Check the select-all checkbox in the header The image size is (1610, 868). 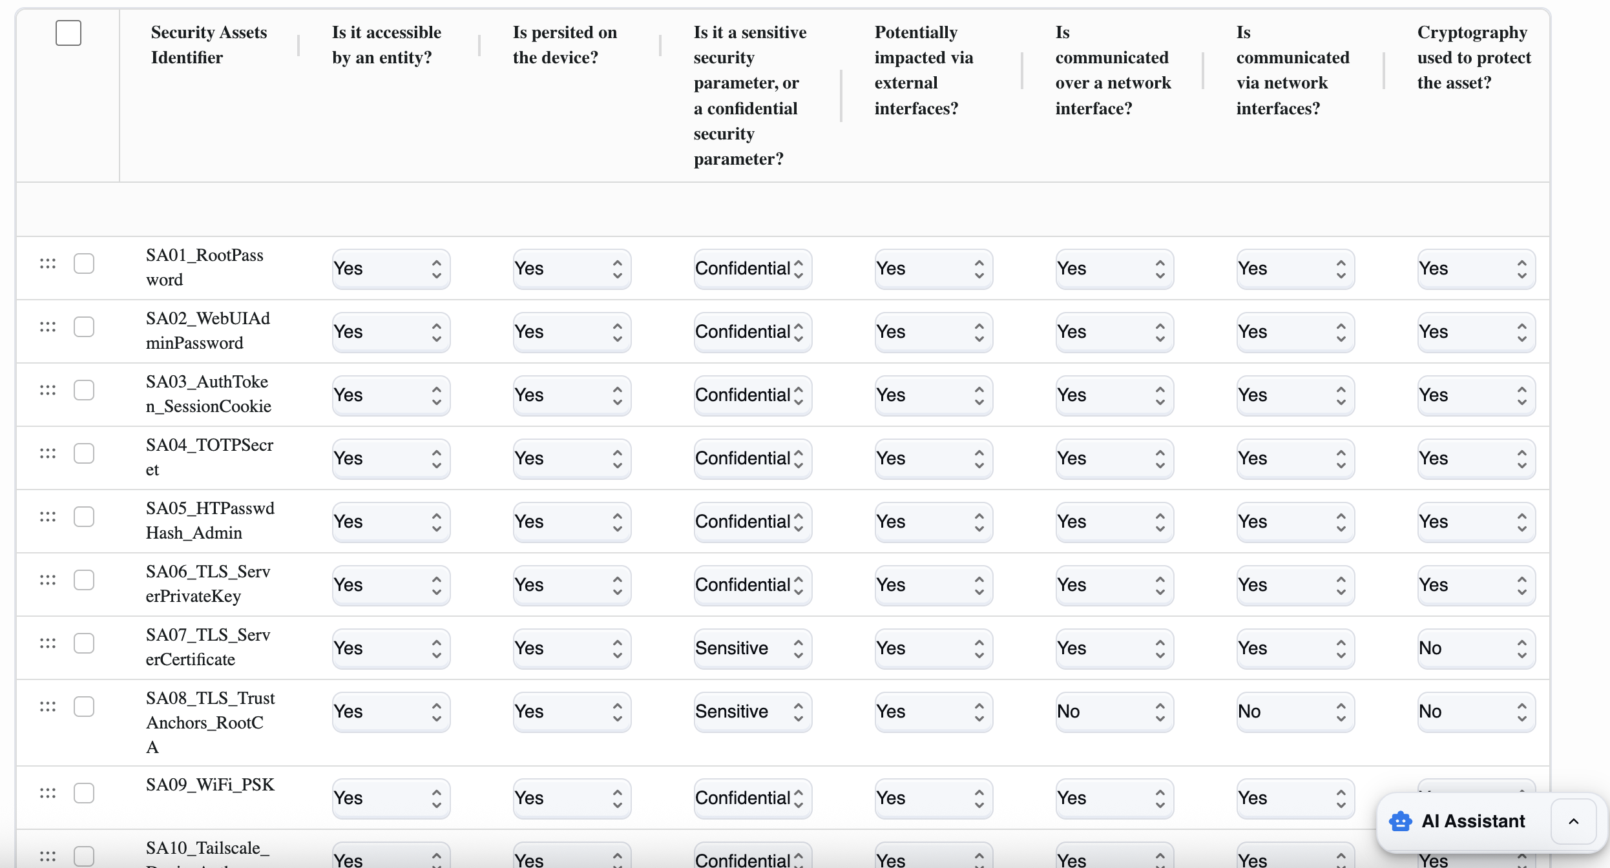(67, 32)
